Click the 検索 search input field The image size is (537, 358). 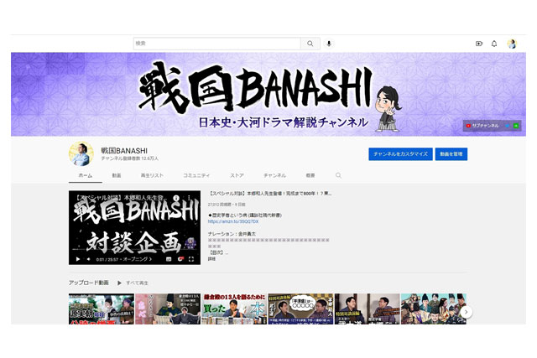(x=217, y=44)
